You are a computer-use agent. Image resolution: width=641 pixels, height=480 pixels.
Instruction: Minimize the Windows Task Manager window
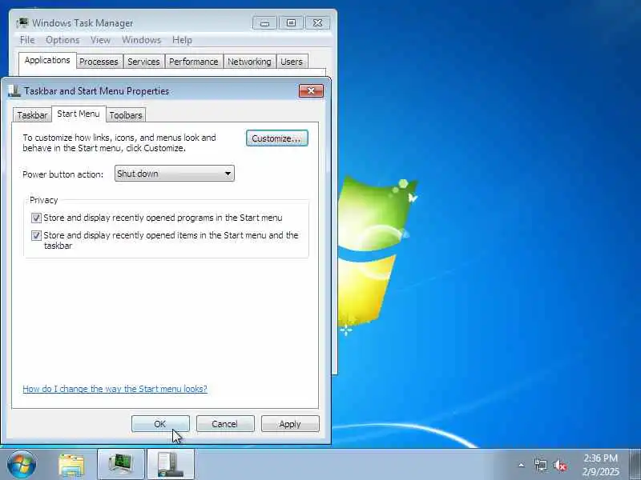265,23
